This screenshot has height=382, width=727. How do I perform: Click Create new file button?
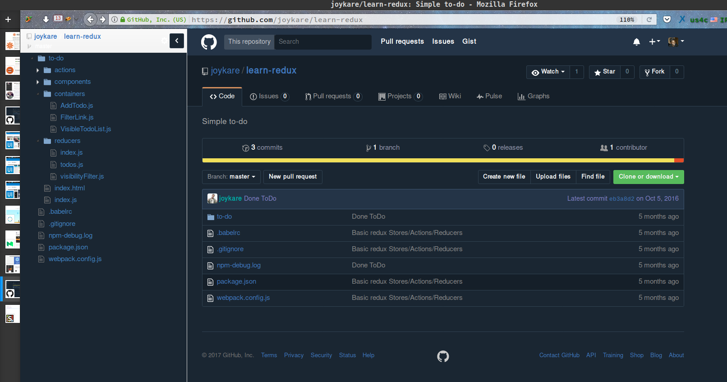click(x=504, y=177)
